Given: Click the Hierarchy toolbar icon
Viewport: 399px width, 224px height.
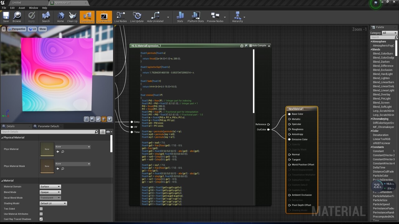Looking at the screenshot, I should click(x=237, y=17).
